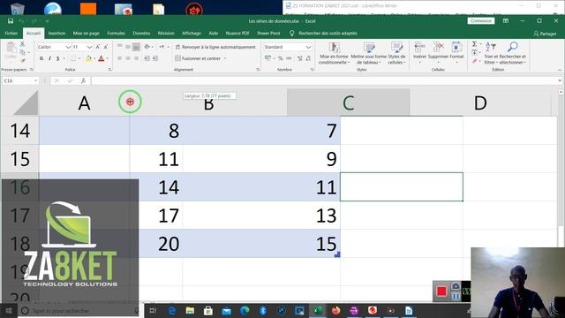Screen dimensions: 565x318
Task: Save the workbook from quick access
Action: tap(11, 21)
